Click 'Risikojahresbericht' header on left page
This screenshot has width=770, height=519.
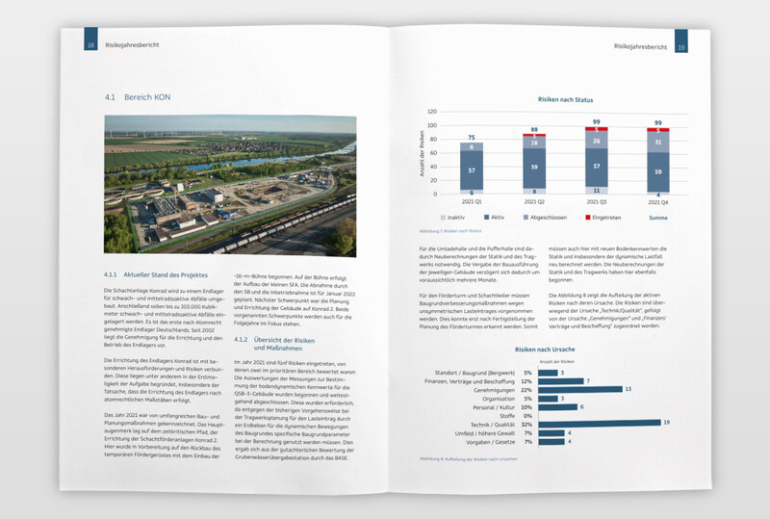[x=132, y=44]
